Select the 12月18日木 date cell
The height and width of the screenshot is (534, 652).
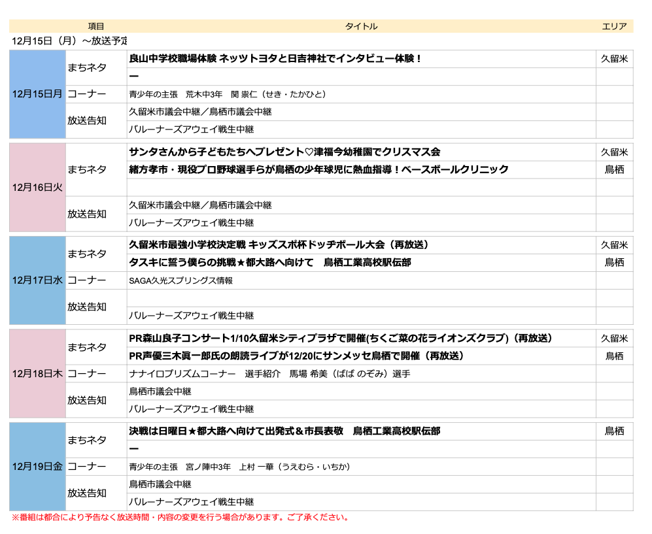coord(37,374)
